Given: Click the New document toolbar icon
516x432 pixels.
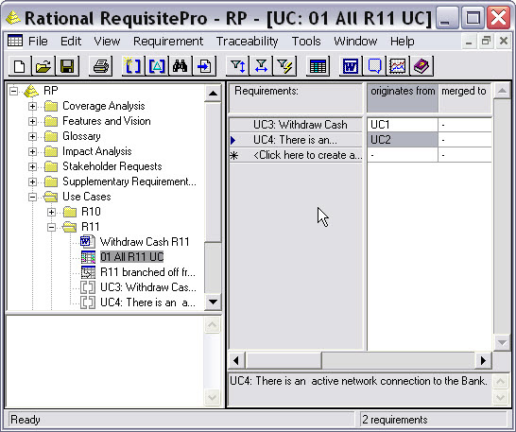Looking at the screenshot, I should pyautogui.click(x=20, y=66).
